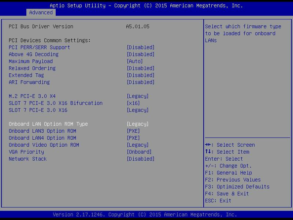Open M.2 PCI-E 3.0 X4 Legacy option

click(137, 96)
